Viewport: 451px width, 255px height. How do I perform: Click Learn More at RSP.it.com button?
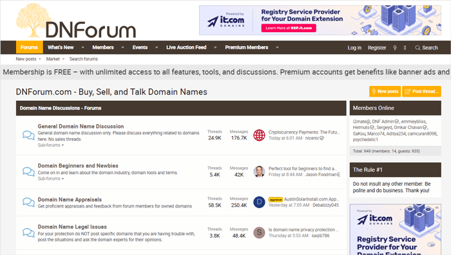click(289, 28)
